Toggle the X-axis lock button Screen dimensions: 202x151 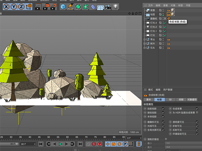click(7, 6)
